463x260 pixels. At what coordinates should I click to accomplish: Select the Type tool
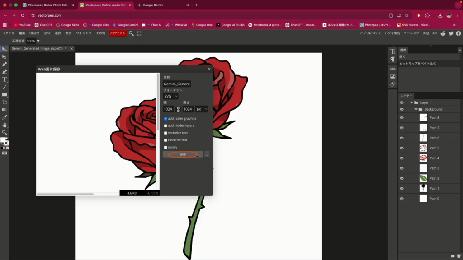(5, 79)
